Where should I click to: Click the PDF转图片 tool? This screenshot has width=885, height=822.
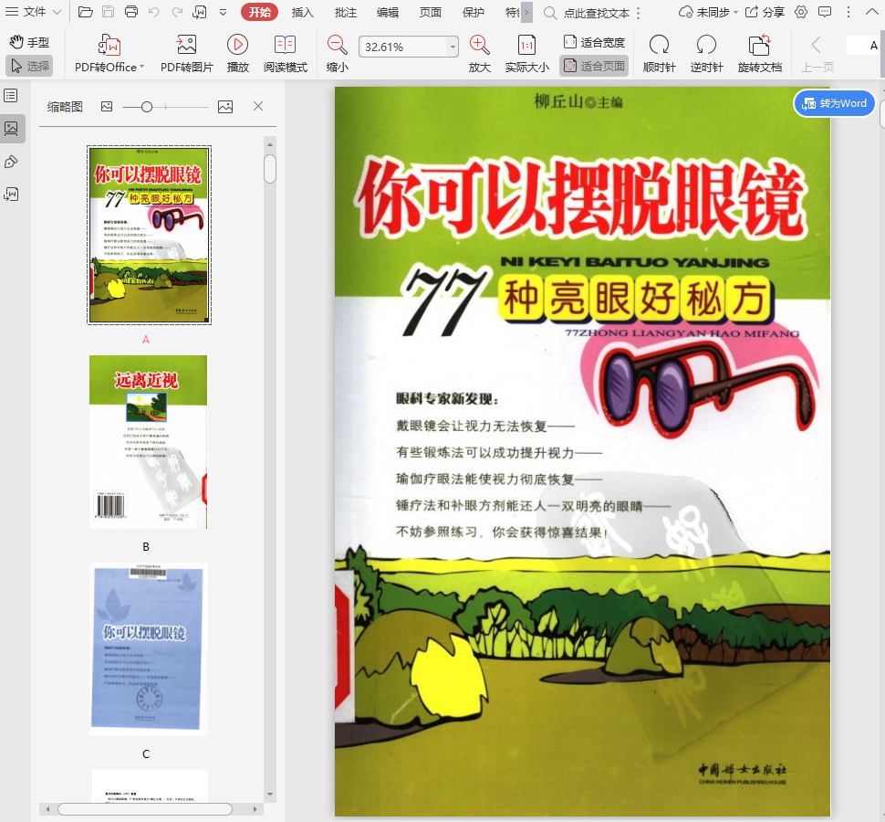tap(187, 54)
